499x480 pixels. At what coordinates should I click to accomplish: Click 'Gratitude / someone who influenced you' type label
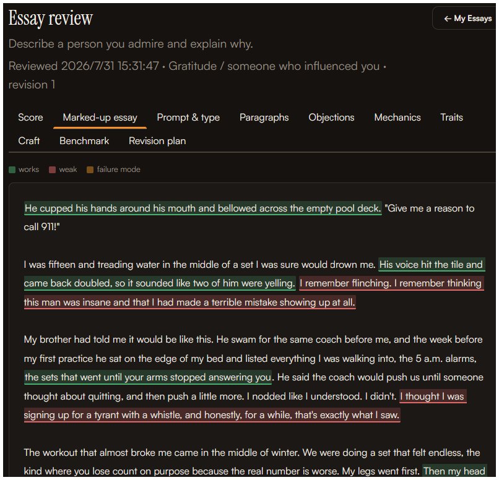tap(274, 66)
